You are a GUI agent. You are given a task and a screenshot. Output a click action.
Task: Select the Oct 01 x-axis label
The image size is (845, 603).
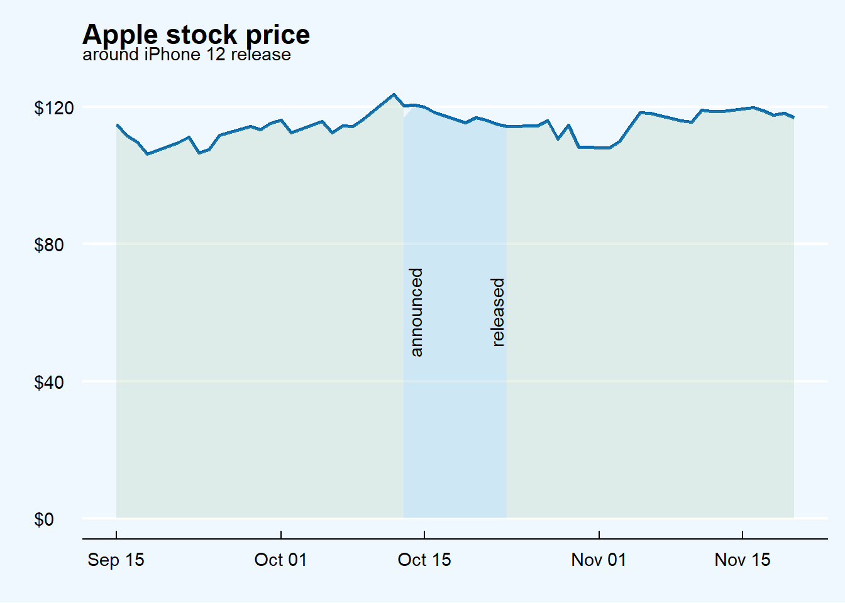(x=280, y=560)
